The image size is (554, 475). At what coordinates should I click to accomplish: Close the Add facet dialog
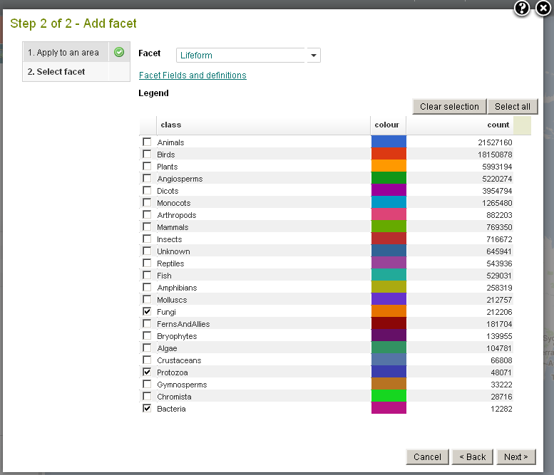point(543,9)
